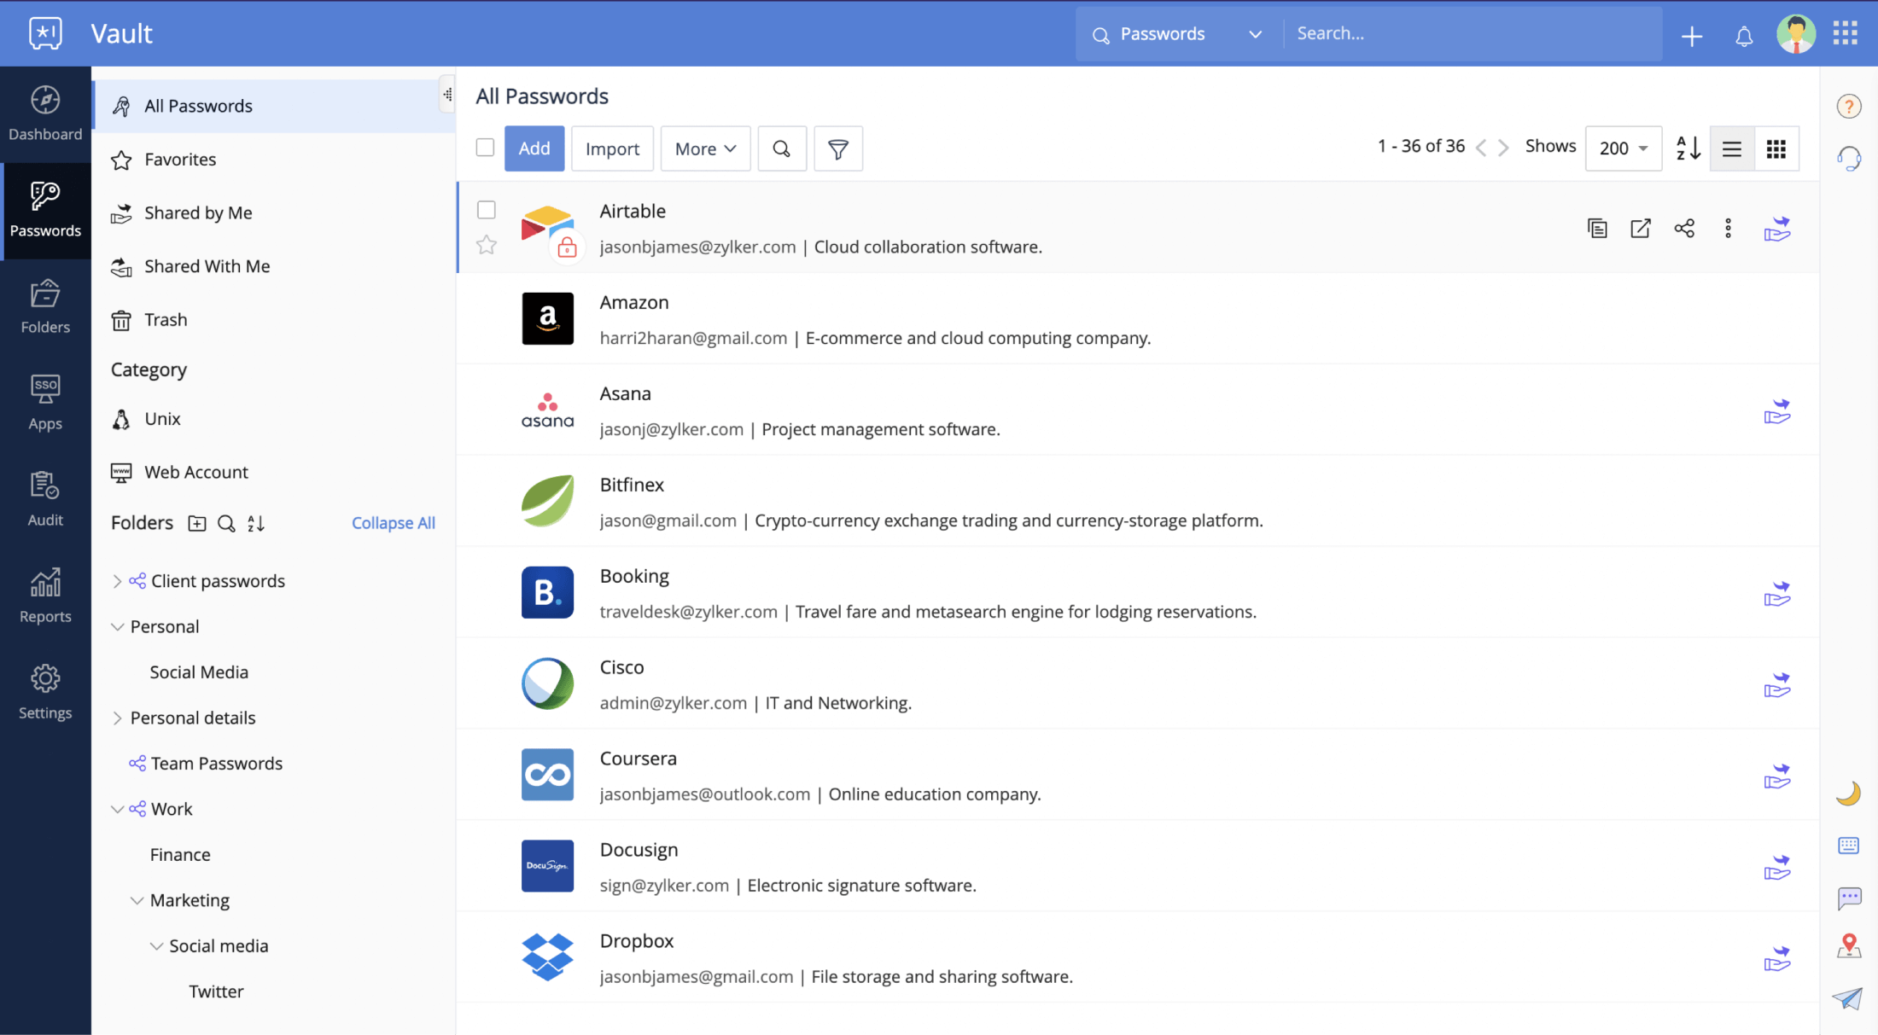
Task: Click shared hand icon on Asana row
Action: pyautogui.click(x=1777, y=411)
